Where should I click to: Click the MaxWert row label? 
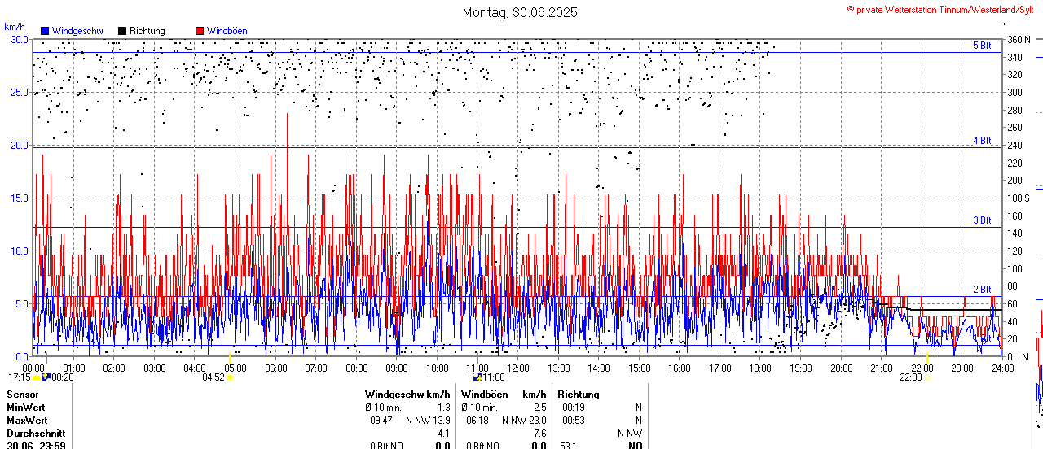27,421
